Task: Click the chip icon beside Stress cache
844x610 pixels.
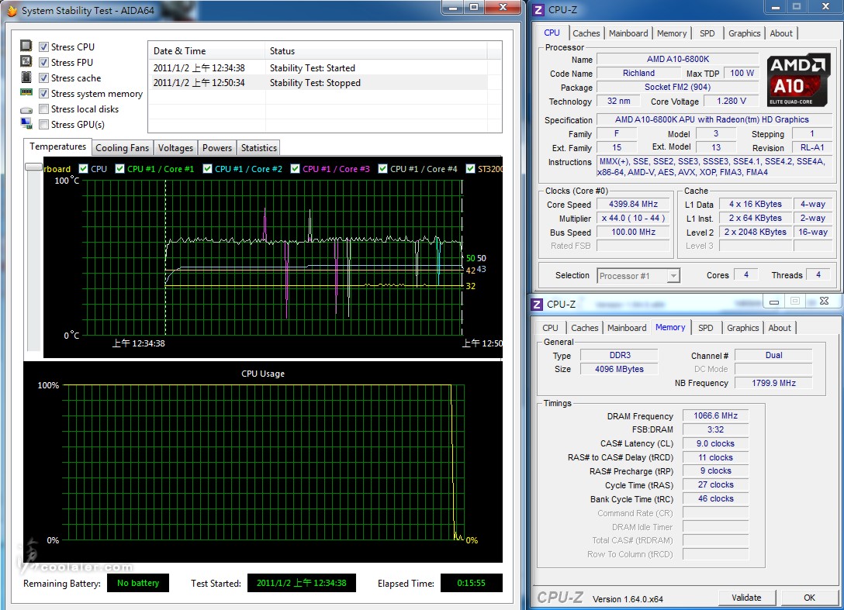Action: [x=26, y=78]
